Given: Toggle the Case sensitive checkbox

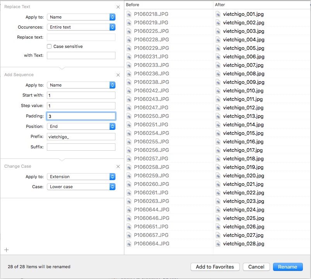Looking at the screenshot, I should pyautogui.click(x=49, y=46).
